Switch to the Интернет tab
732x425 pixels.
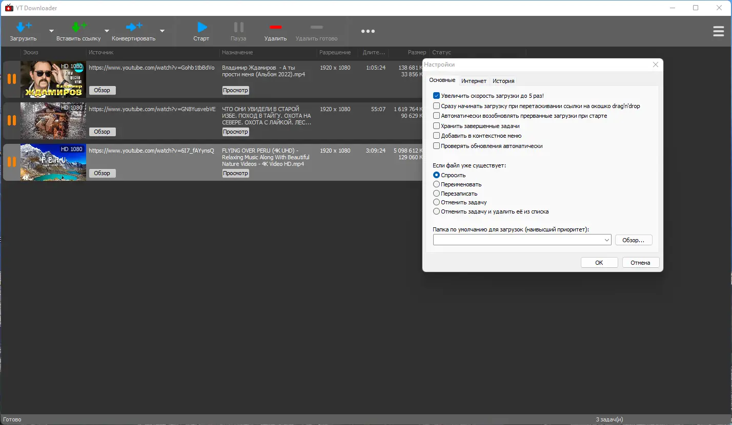[x=474, y=81]
